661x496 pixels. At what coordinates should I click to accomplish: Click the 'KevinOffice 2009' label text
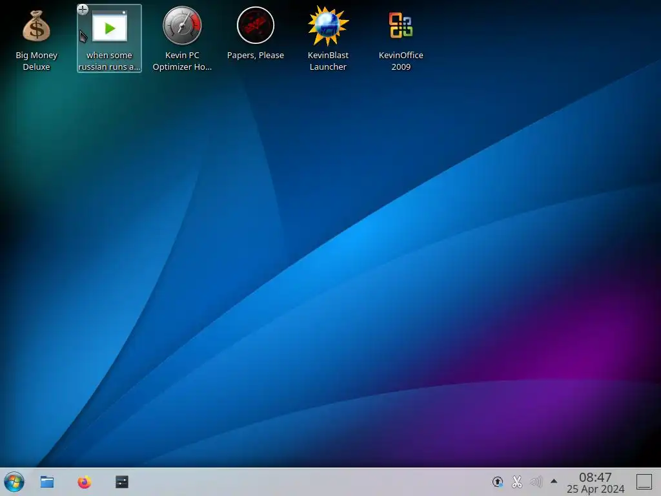point(401,61)
